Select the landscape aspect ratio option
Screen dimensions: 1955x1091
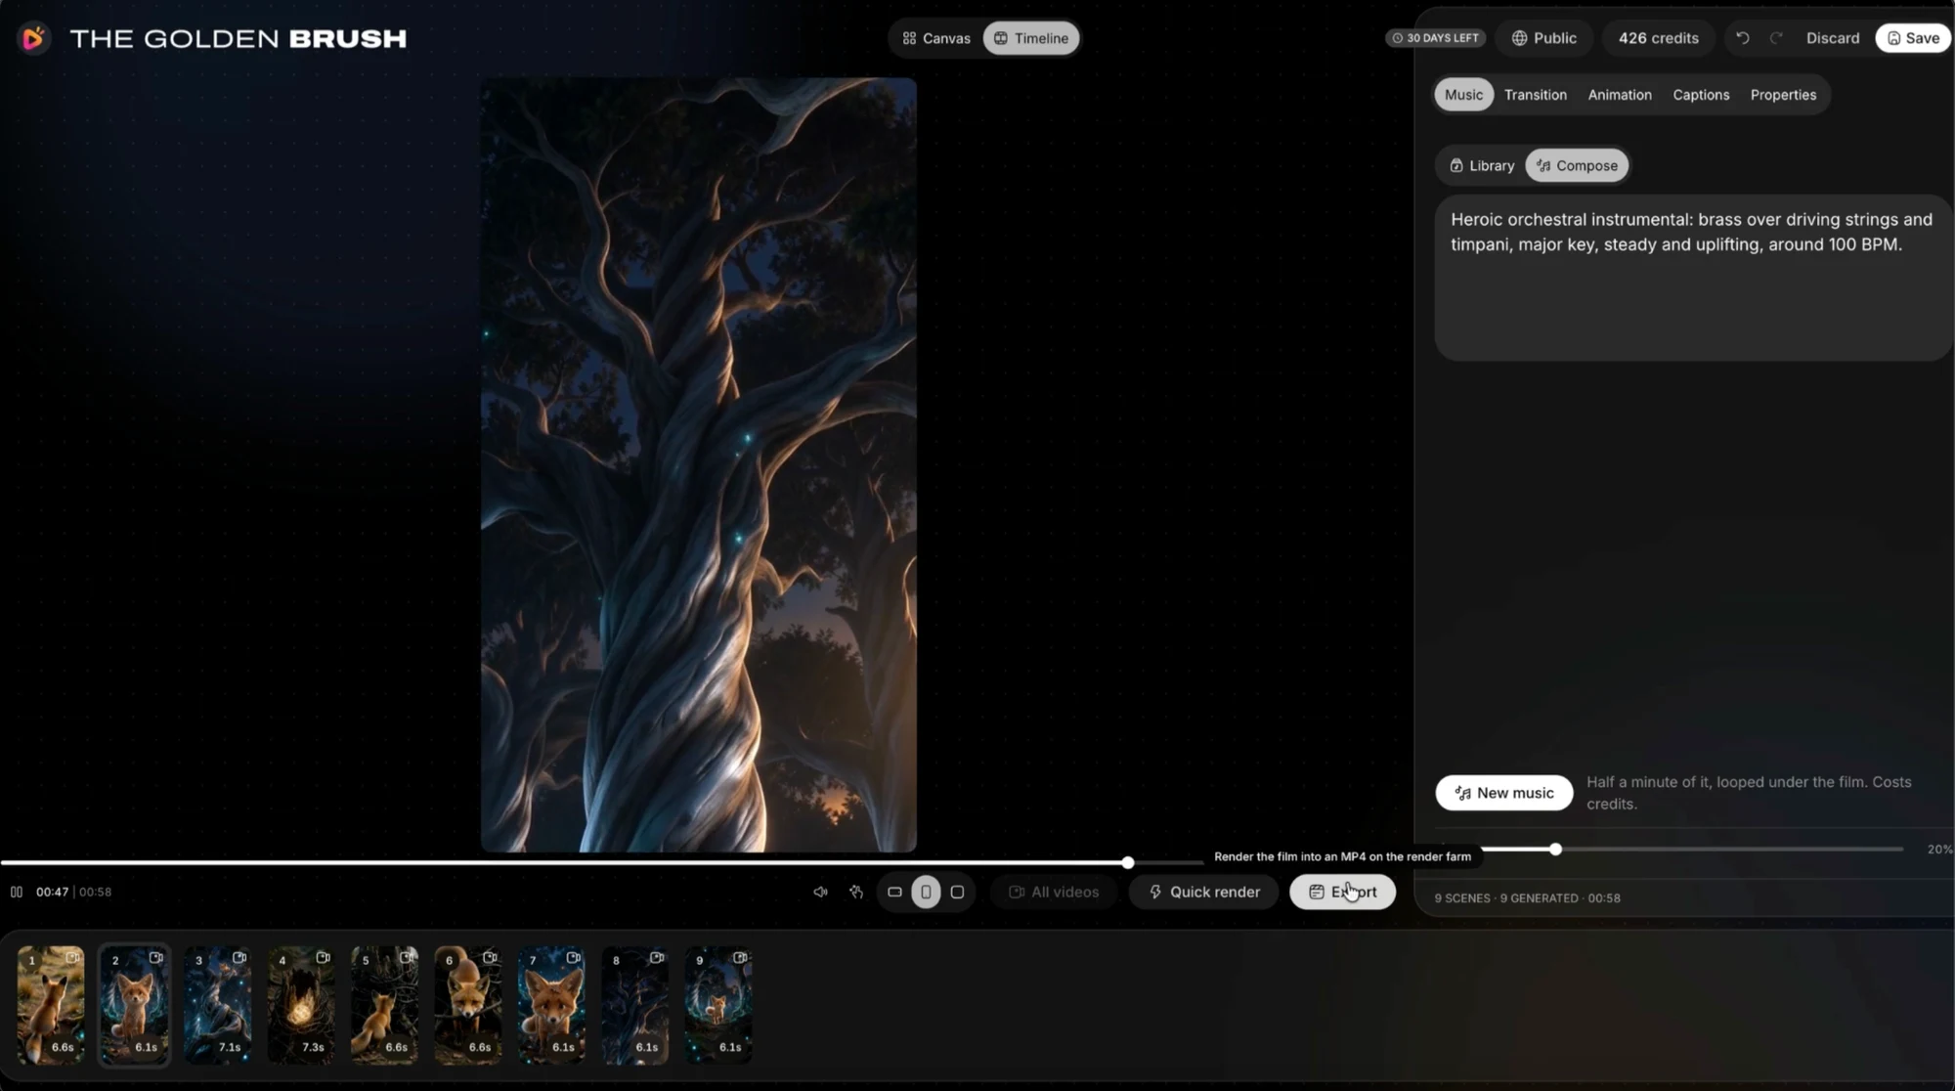[x=894, y=892]
